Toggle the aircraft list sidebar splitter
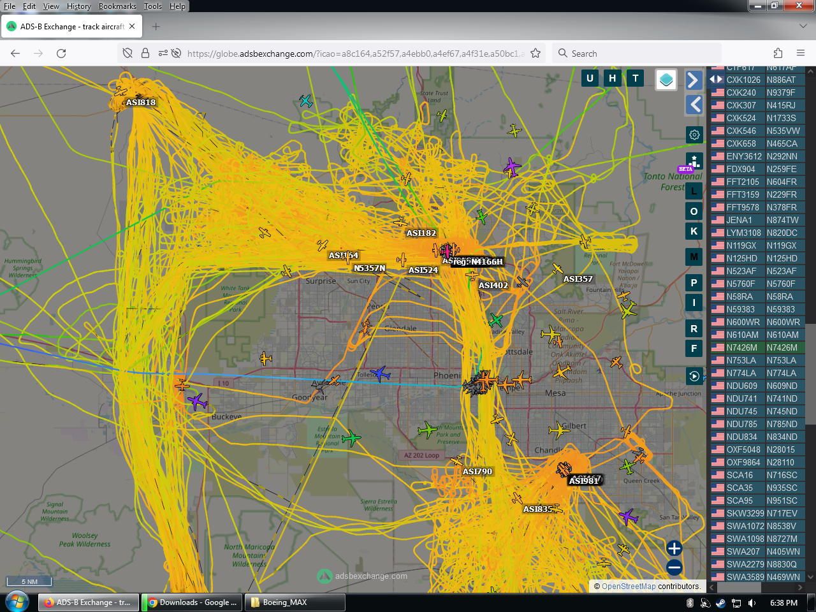 pyautogui.click(x=716, y=79)
